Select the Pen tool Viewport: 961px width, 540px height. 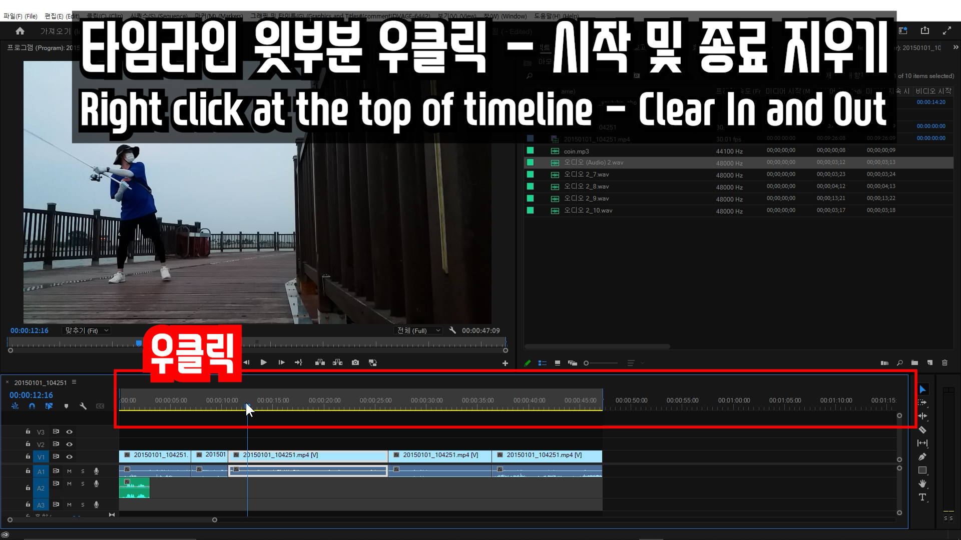click(922, 456)
